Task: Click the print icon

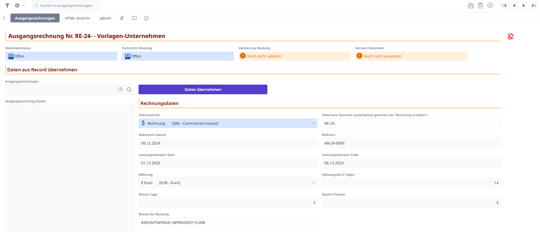Action: (470, 5)
